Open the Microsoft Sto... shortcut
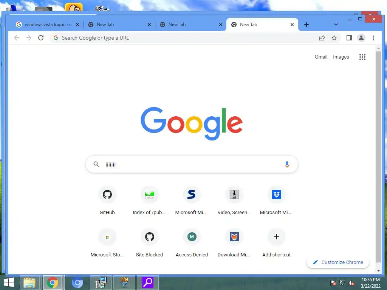 point(107,244)
